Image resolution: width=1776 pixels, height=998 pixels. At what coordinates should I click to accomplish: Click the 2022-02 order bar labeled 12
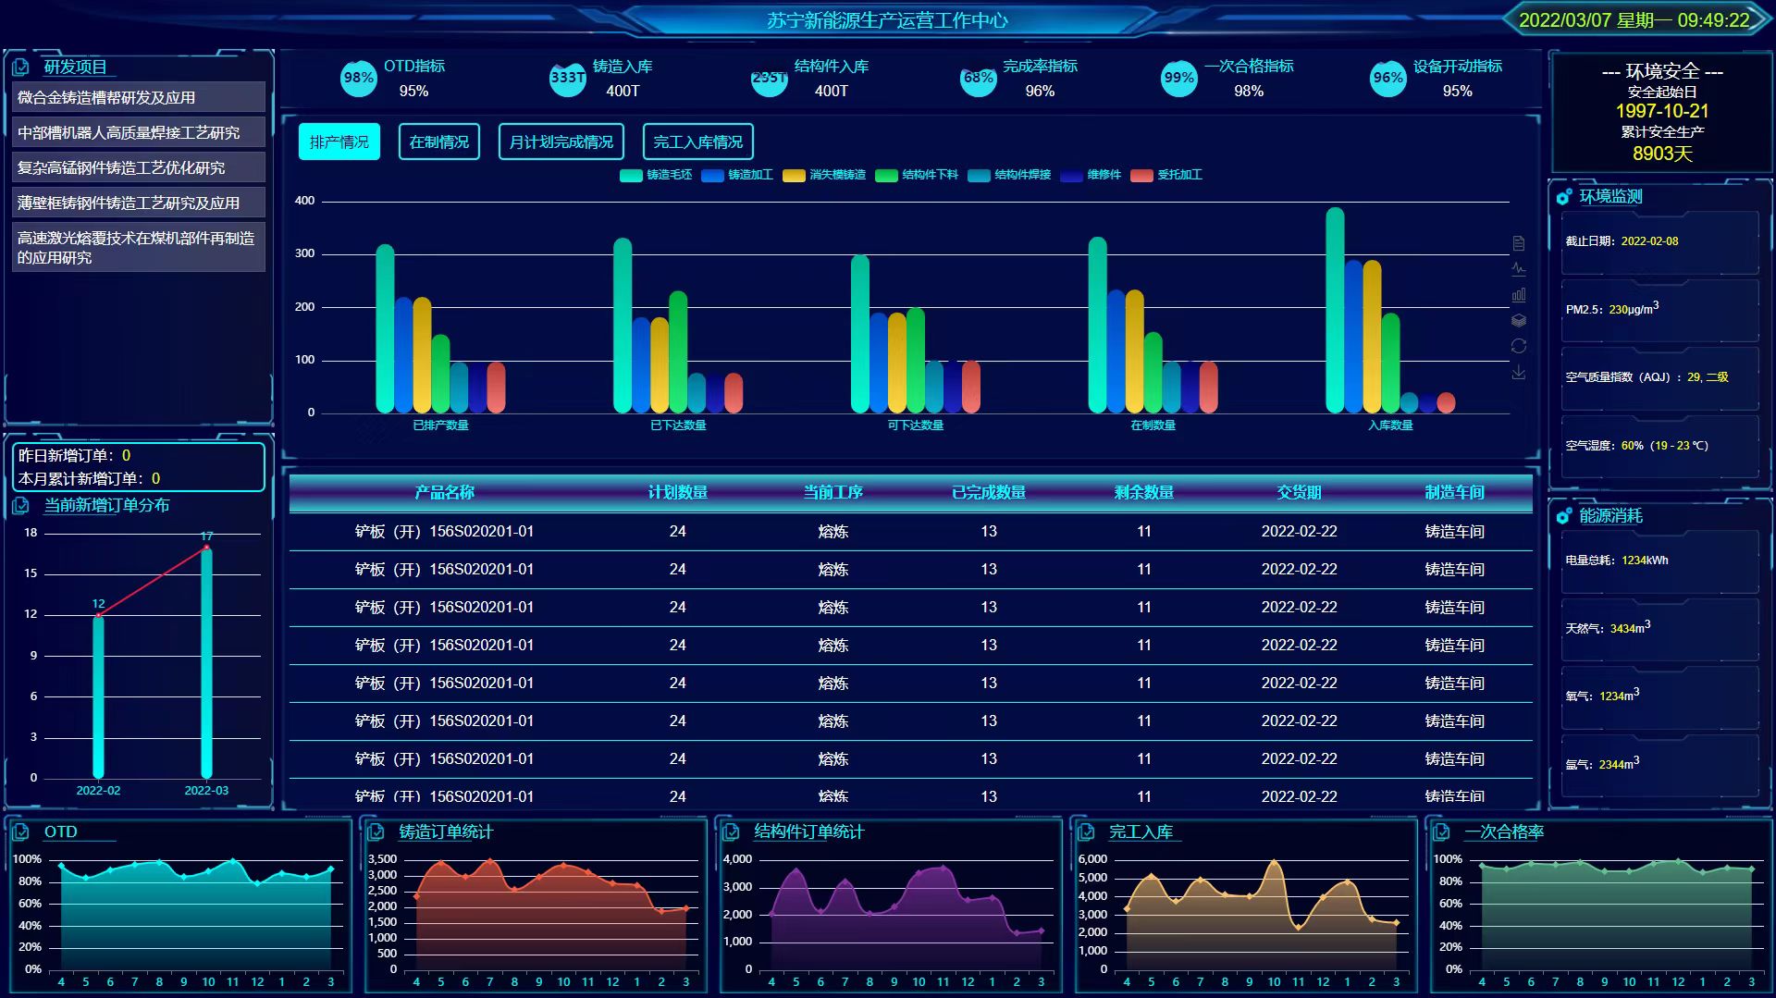pos(98,696)
